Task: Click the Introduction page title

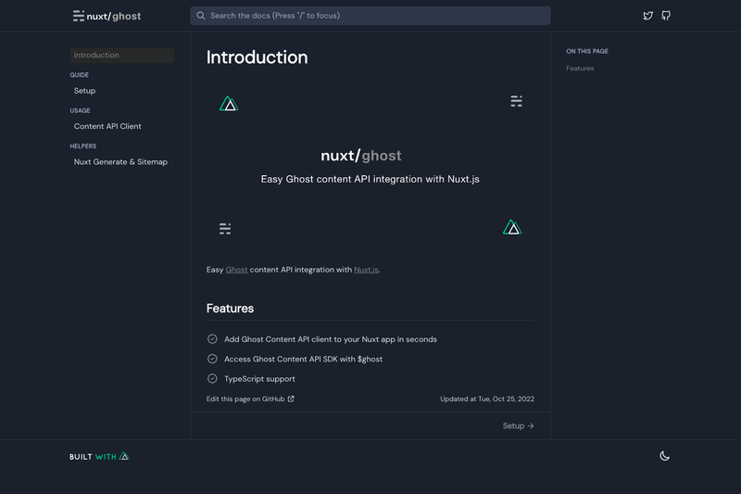Action: (257, 57)
